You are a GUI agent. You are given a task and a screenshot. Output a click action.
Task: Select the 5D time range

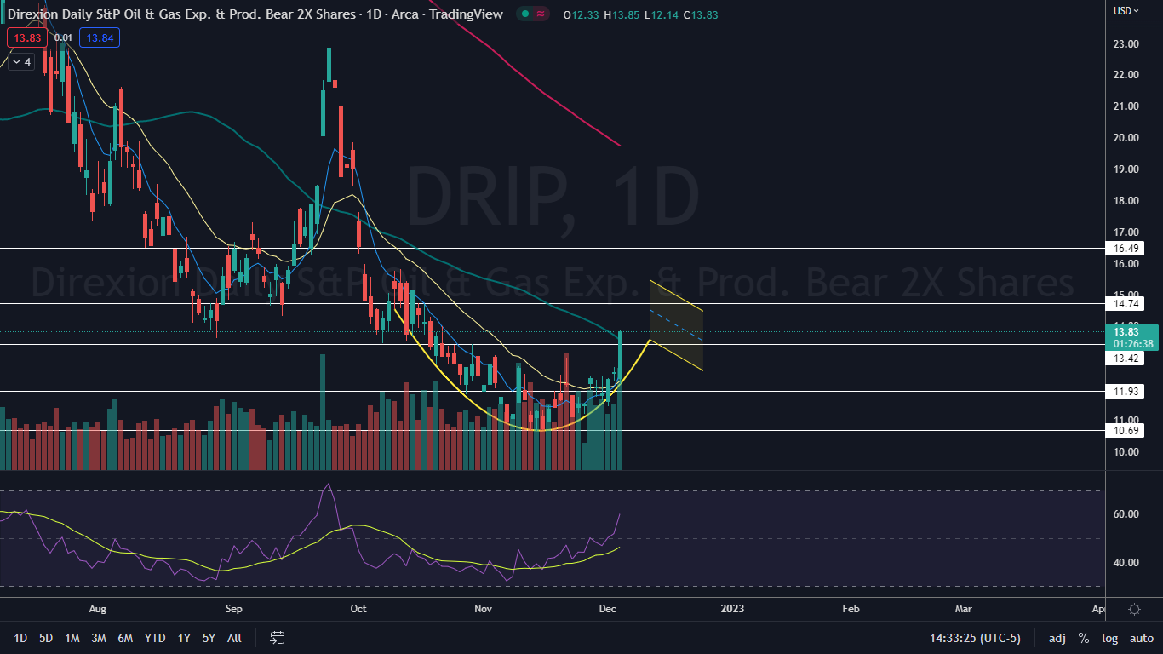point(46,638)
